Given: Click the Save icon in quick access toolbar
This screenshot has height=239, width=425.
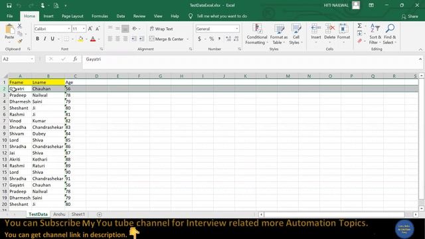Looking at the screenshot, I should [9, 5].
